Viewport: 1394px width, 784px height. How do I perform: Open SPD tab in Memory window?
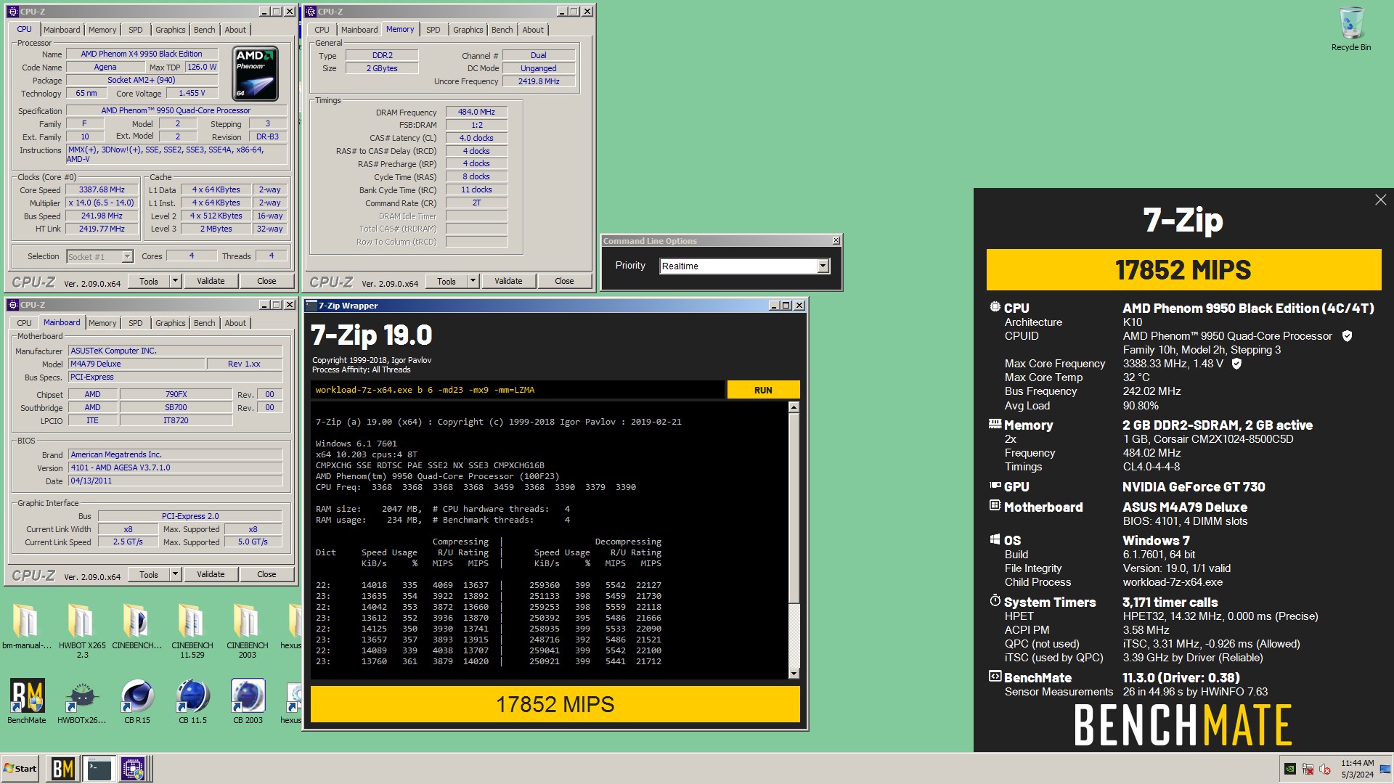(x=433, y=30)
